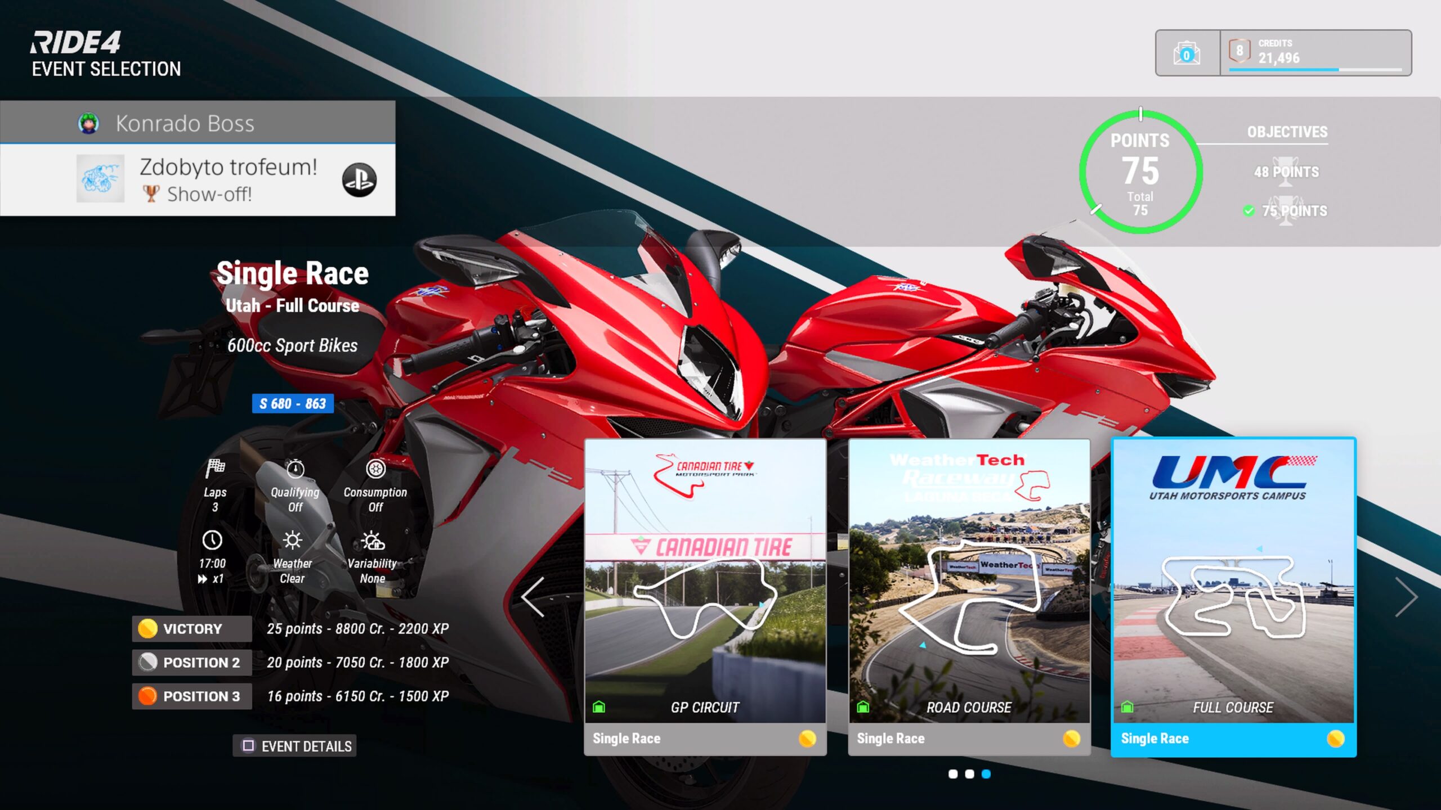Click the level 8 rank badge
1441x810 pixels.
(x=1239, y=51)
